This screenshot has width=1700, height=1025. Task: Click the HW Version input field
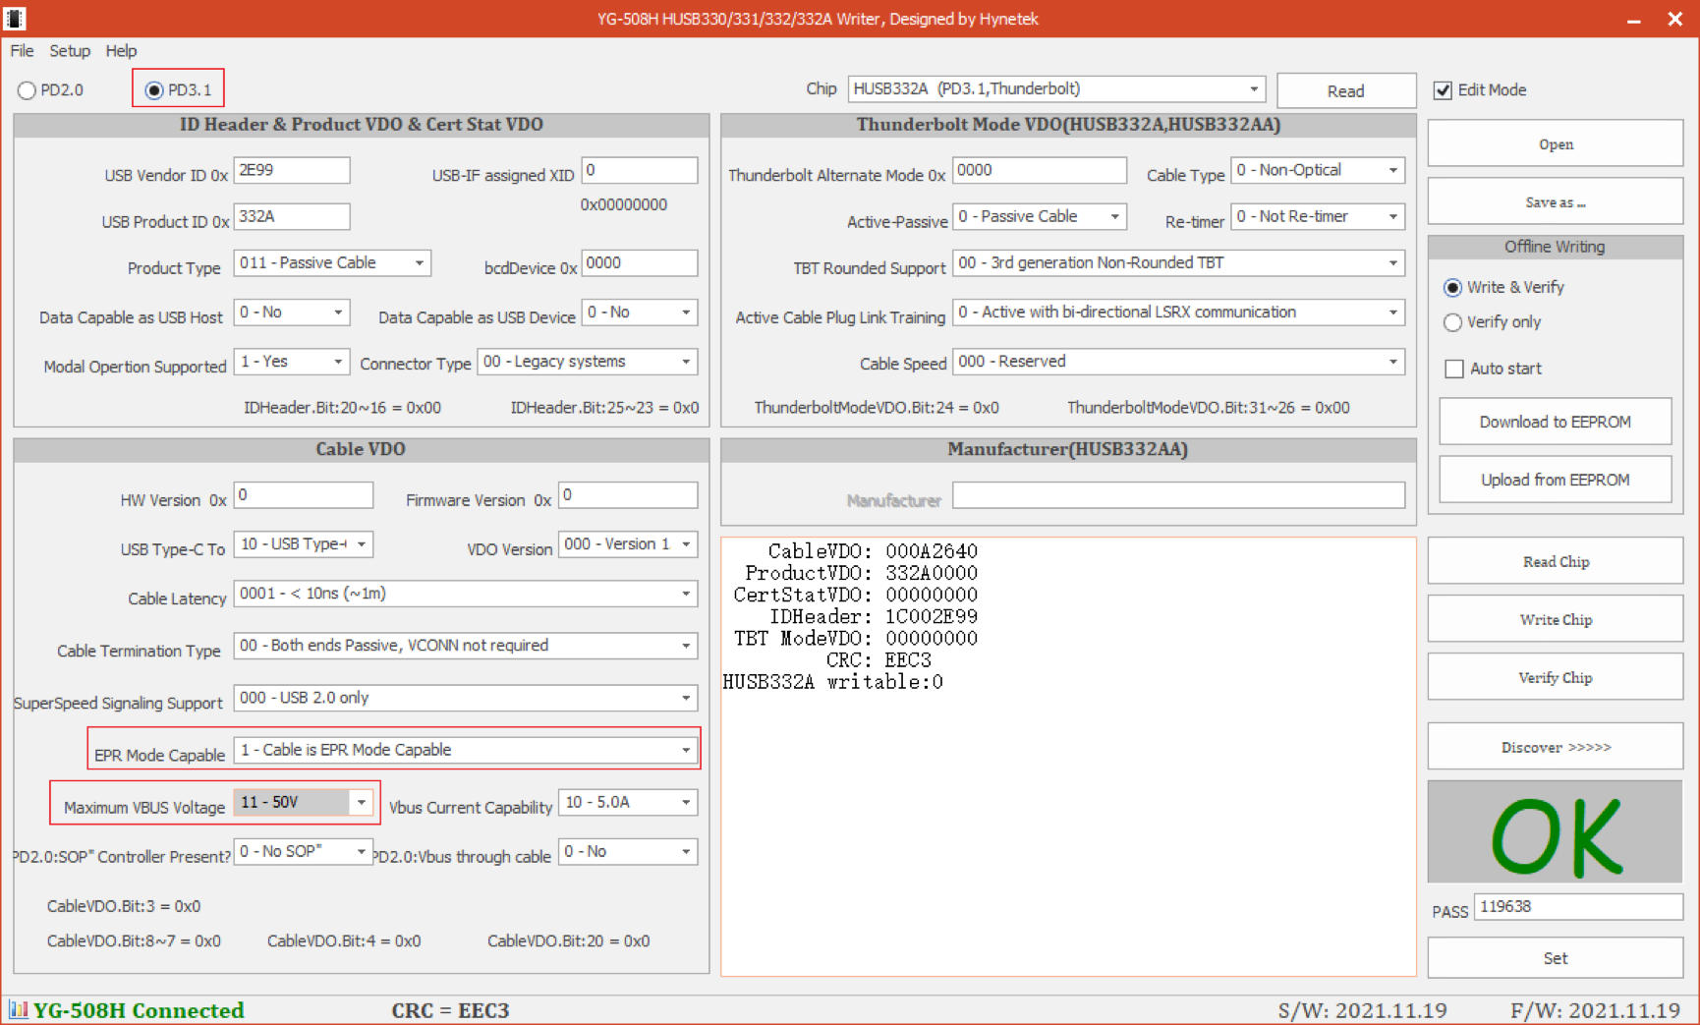click(304, 495)
